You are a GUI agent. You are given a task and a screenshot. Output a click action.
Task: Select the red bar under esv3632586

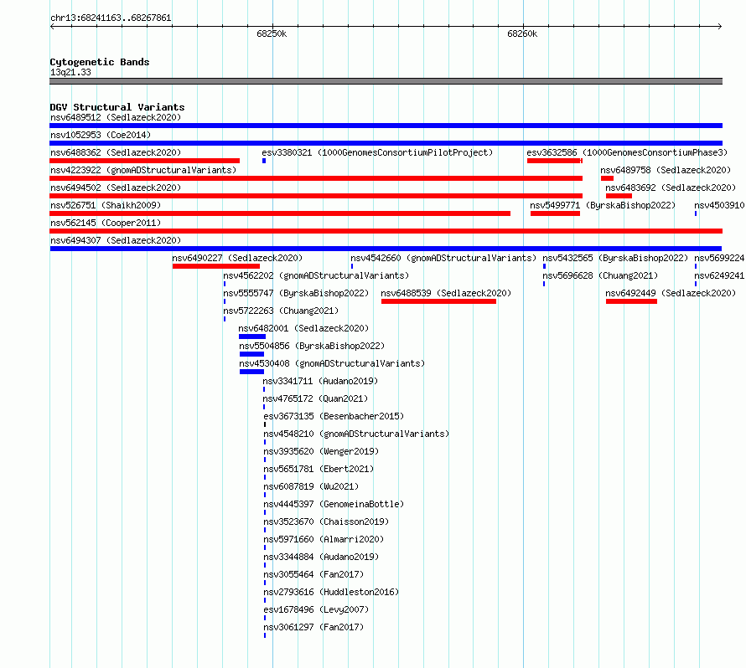(x=554, y=161)
